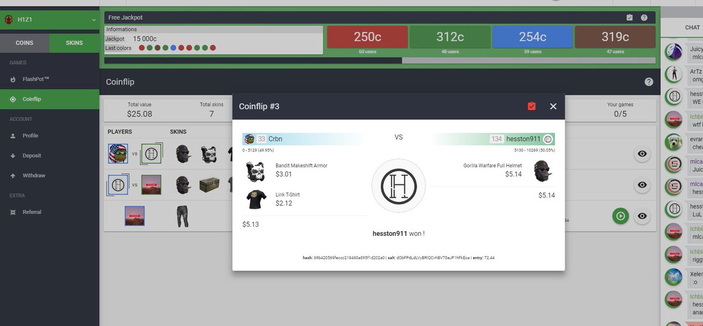The width and height of the screenshot is (703, 326).
Task: Click the H1Z1 game logo icon
Action: (9, 20)
